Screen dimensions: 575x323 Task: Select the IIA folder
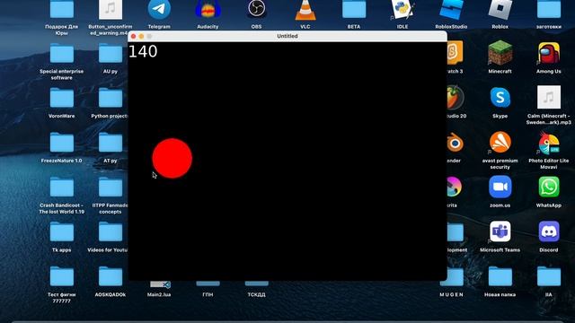(x=549, y=276)
